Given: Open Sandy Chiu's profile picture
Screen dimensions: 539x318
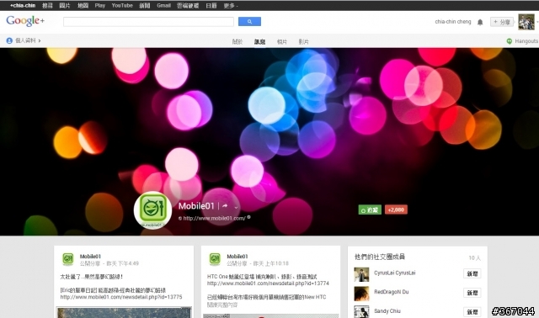Looking at the screenshot, I should click(361, 311).
